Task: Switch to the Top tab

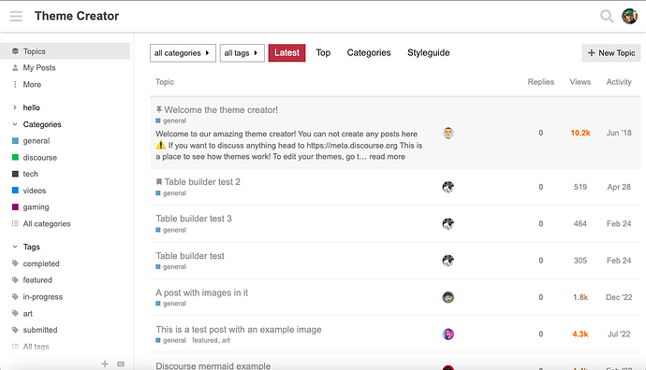Action: (x=323, y=52)
